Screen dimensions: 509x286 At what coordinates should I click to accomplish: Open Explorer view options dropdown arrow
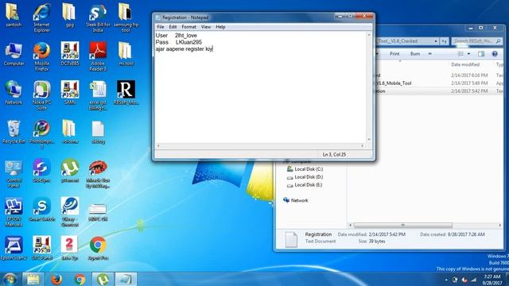pyautogui.click(x=468, y=54)
